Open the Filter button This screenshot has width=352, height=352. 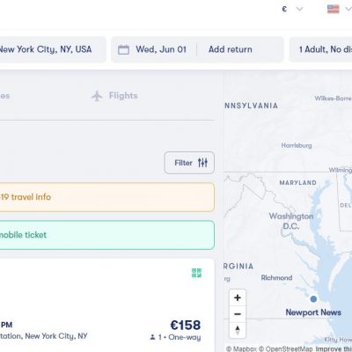click(189, 163)
